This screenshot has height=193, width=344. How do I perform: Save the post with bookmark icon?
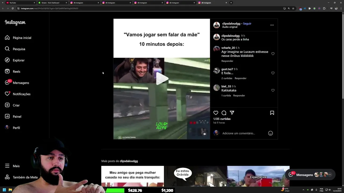tap(272, 113)
